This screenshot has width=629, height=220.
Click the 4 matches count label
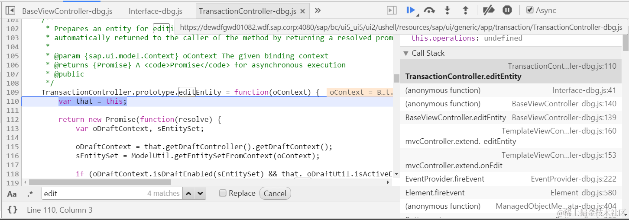tap(163, 193)
